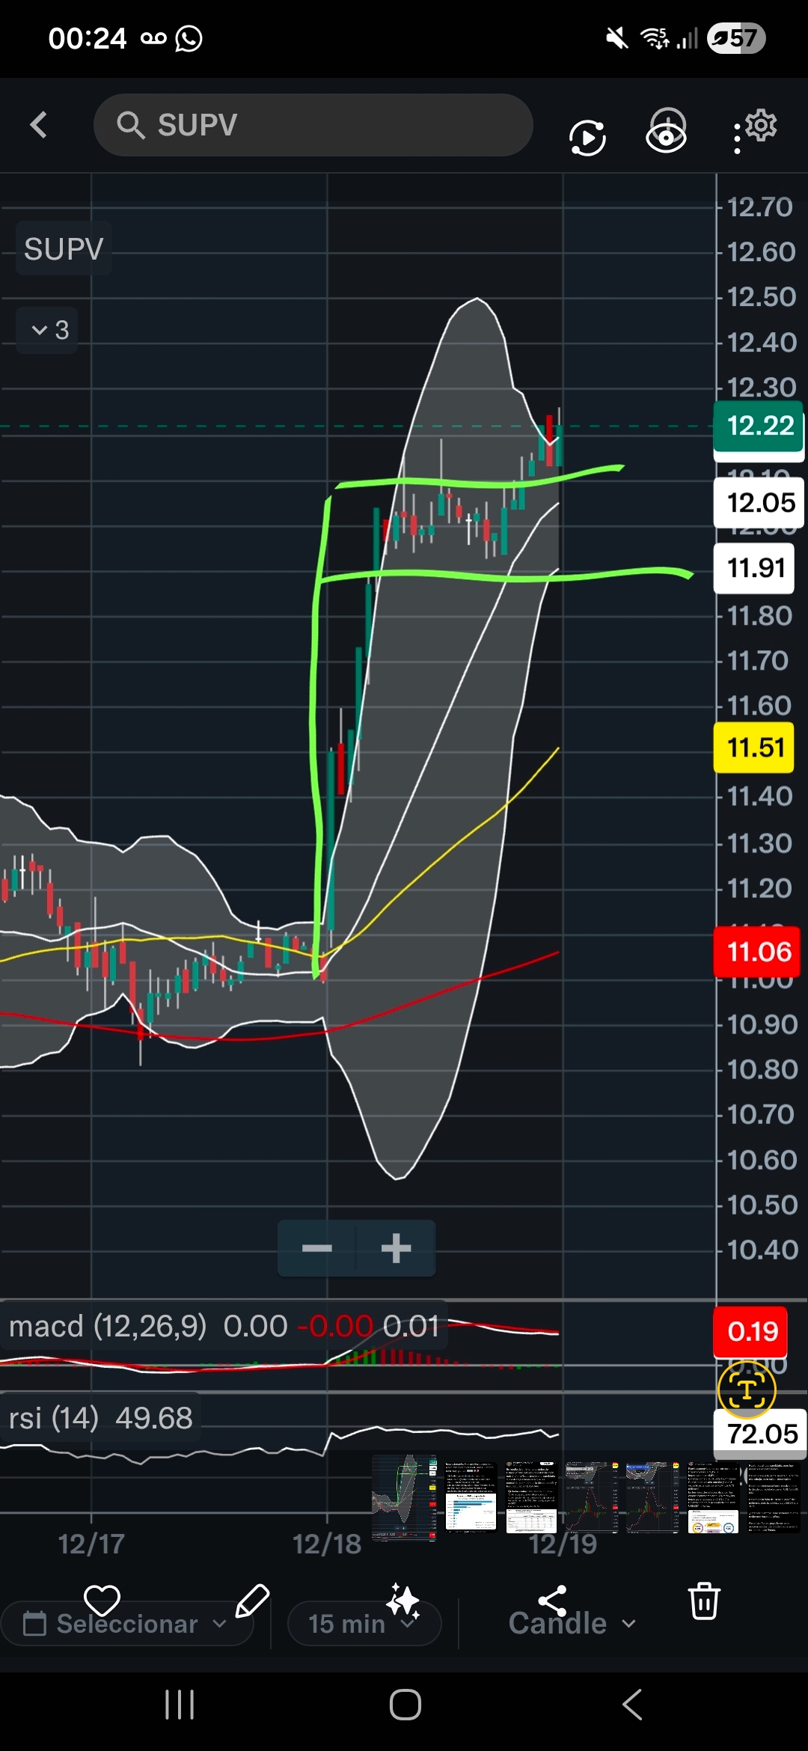
Task: Select the first chart thumbnail in strip
Action: tap(405, 1497)
